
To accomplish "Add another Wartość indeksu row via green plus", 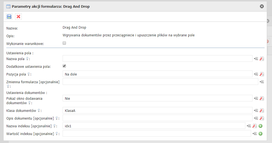I will pyautogui.click(x=260, y=134).
